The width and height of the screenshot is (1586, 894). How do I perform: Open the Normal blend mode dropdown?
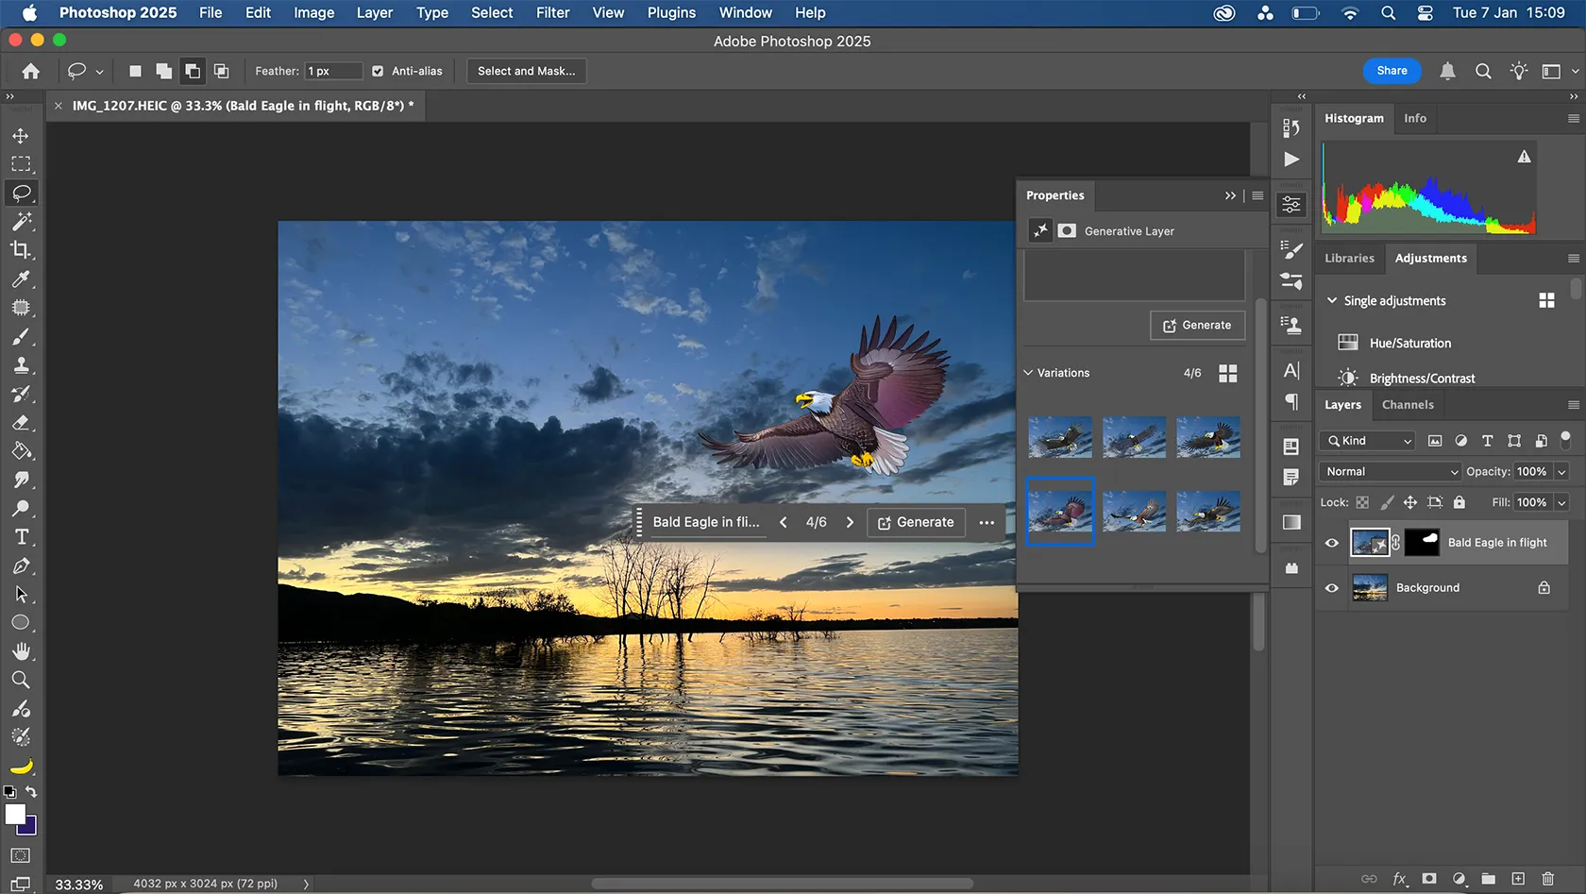click(x=1389, y=471)
